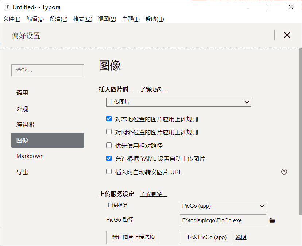
Task: Enable 优先使用相对路径 checkbox
Action: click(x=109, y=145)
